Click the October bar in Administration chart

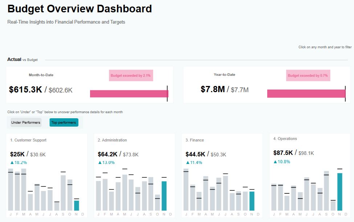pyautogui.click(x=158, y=203)
